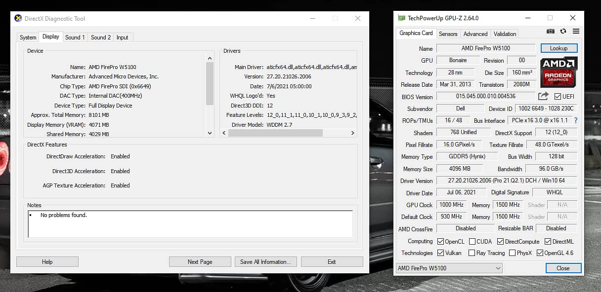Toggle the Vulkan checkbox
The image size is (601, 292).
point(441,253)
